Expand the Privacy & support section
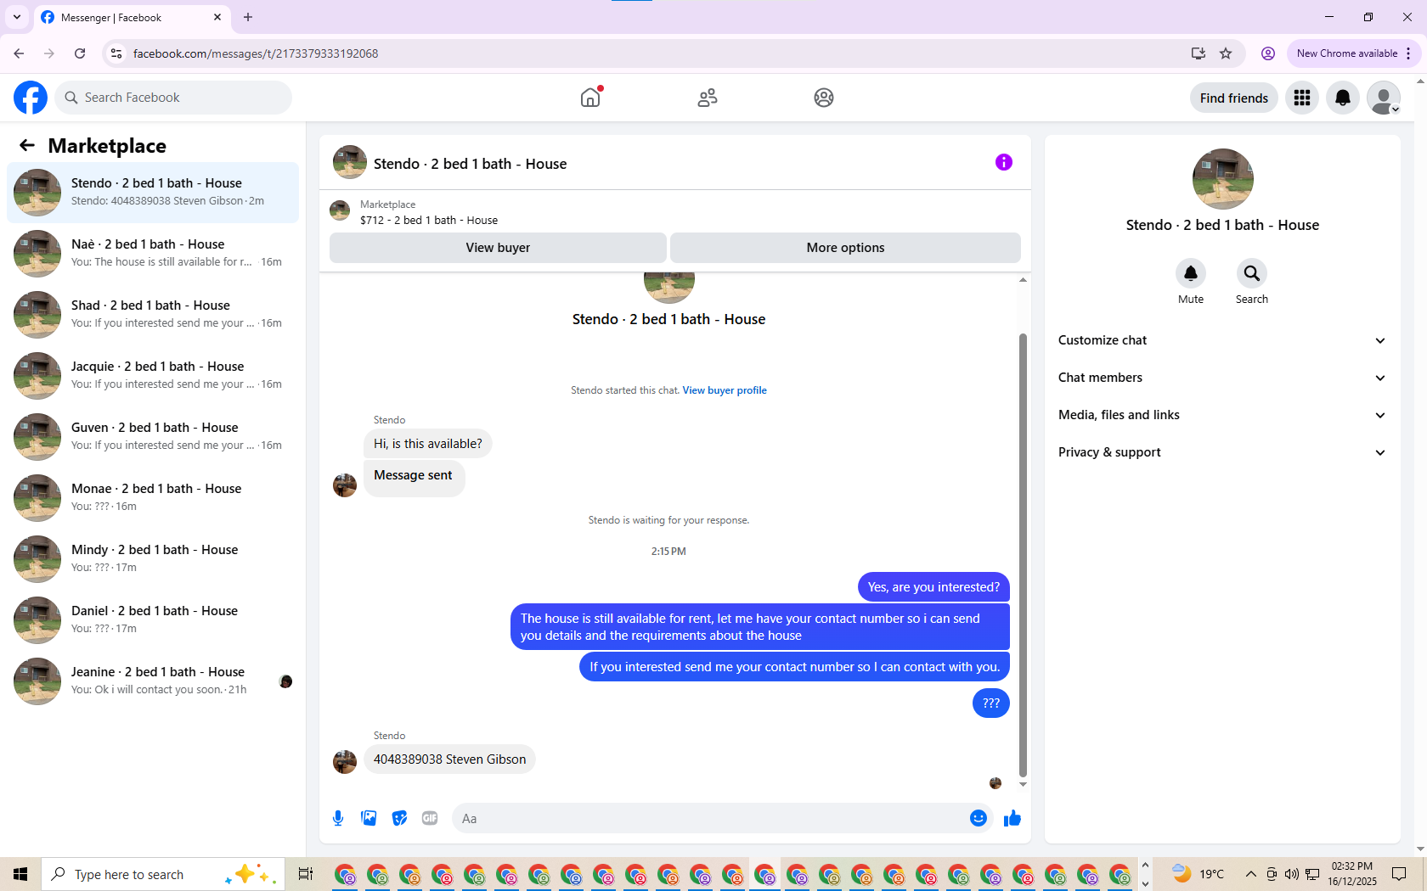This screenshot has height=891, width=1427. (x=1222, y=452)
